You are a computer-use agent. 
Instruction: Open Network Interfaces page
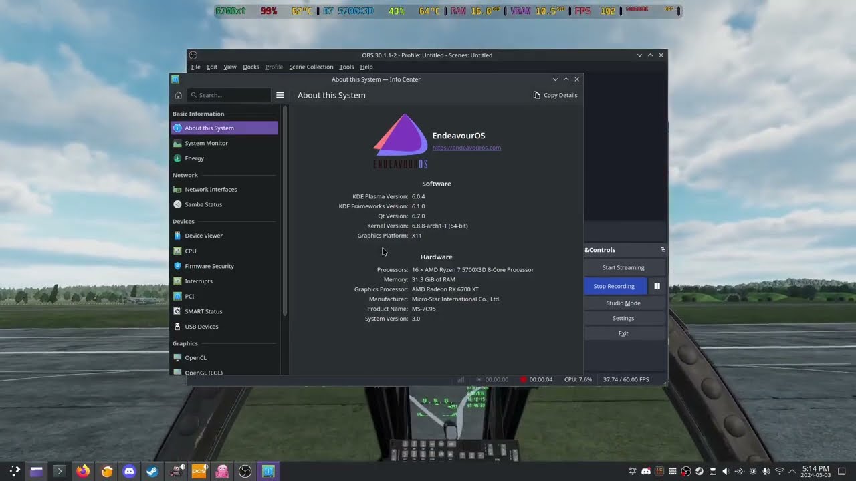225,189
